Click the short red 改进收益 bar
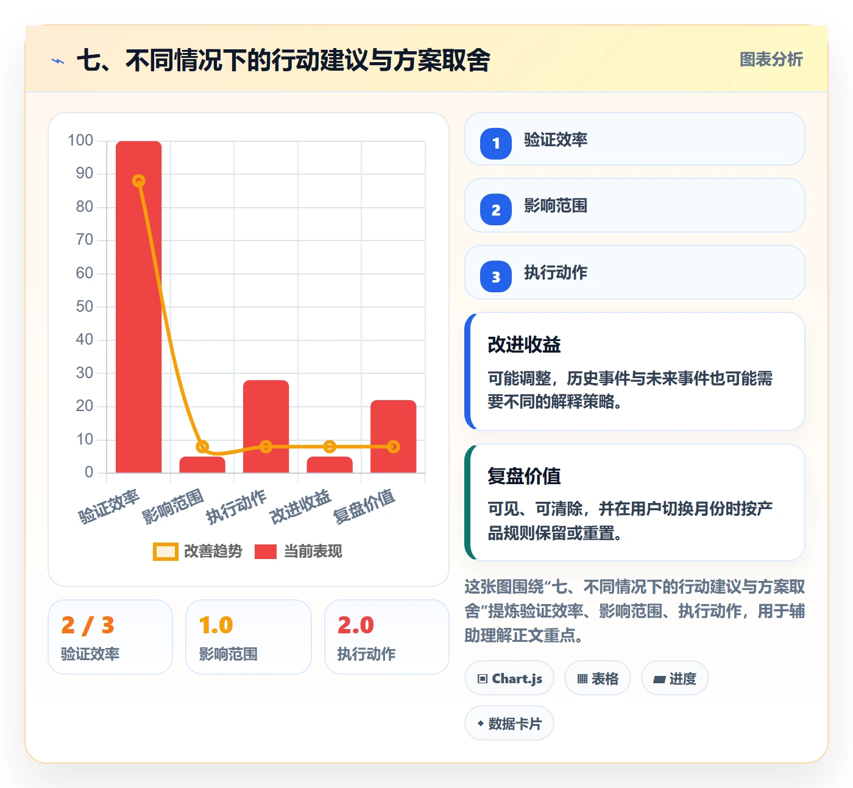The image size is (853, 788). coord(330,465)
